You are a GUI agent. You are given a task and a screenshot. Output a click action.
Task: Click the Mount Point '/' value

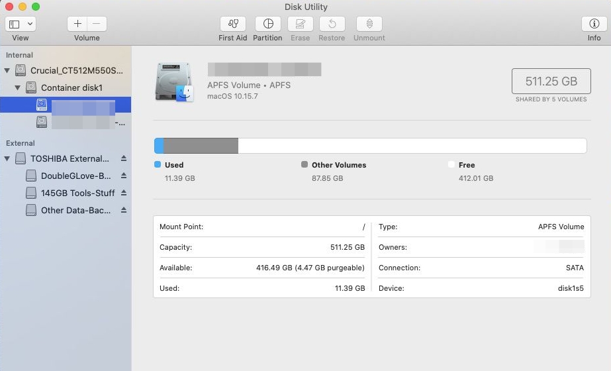363,227
